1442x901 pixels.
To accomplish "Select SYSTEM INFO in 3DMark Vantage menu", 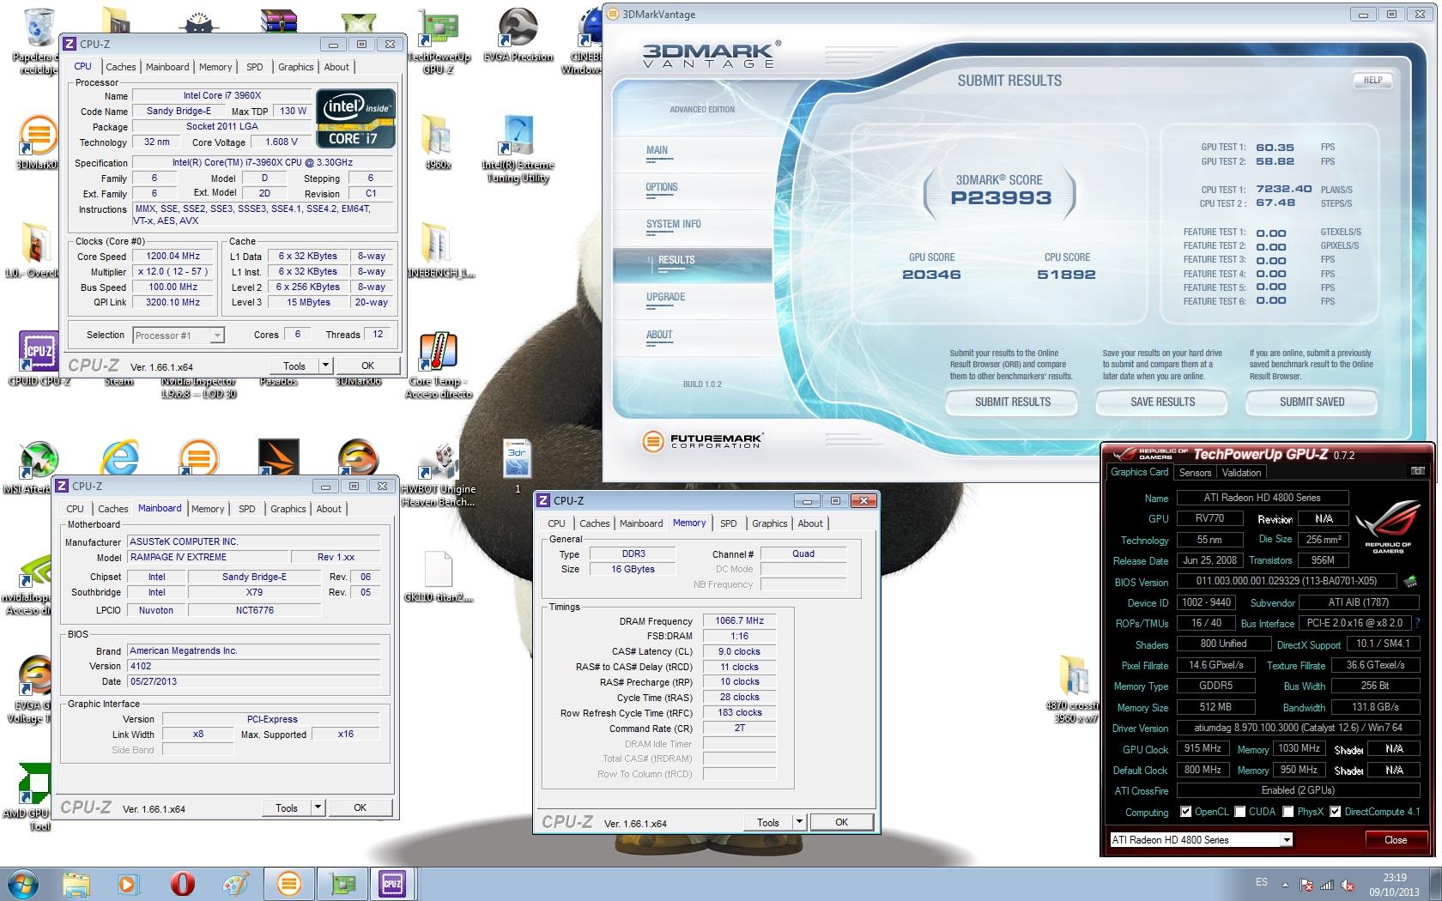I will coord(674,224).
